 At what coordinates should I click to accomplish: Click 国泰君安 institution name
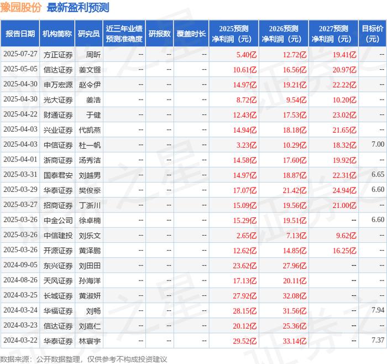point(58,175)
